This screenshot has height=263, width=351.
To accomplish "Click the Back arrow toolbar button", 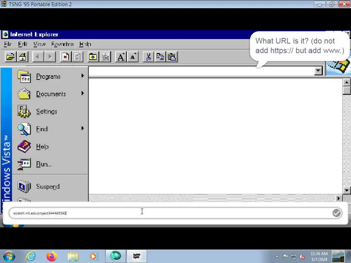I will click(38, 57).
